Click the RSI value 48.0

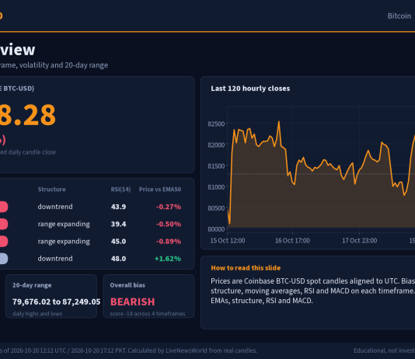118,259
